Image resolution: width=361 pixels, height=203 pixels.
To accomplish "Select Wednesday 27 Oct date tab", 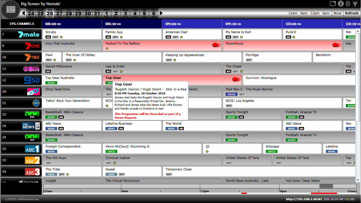I will 59,13.
